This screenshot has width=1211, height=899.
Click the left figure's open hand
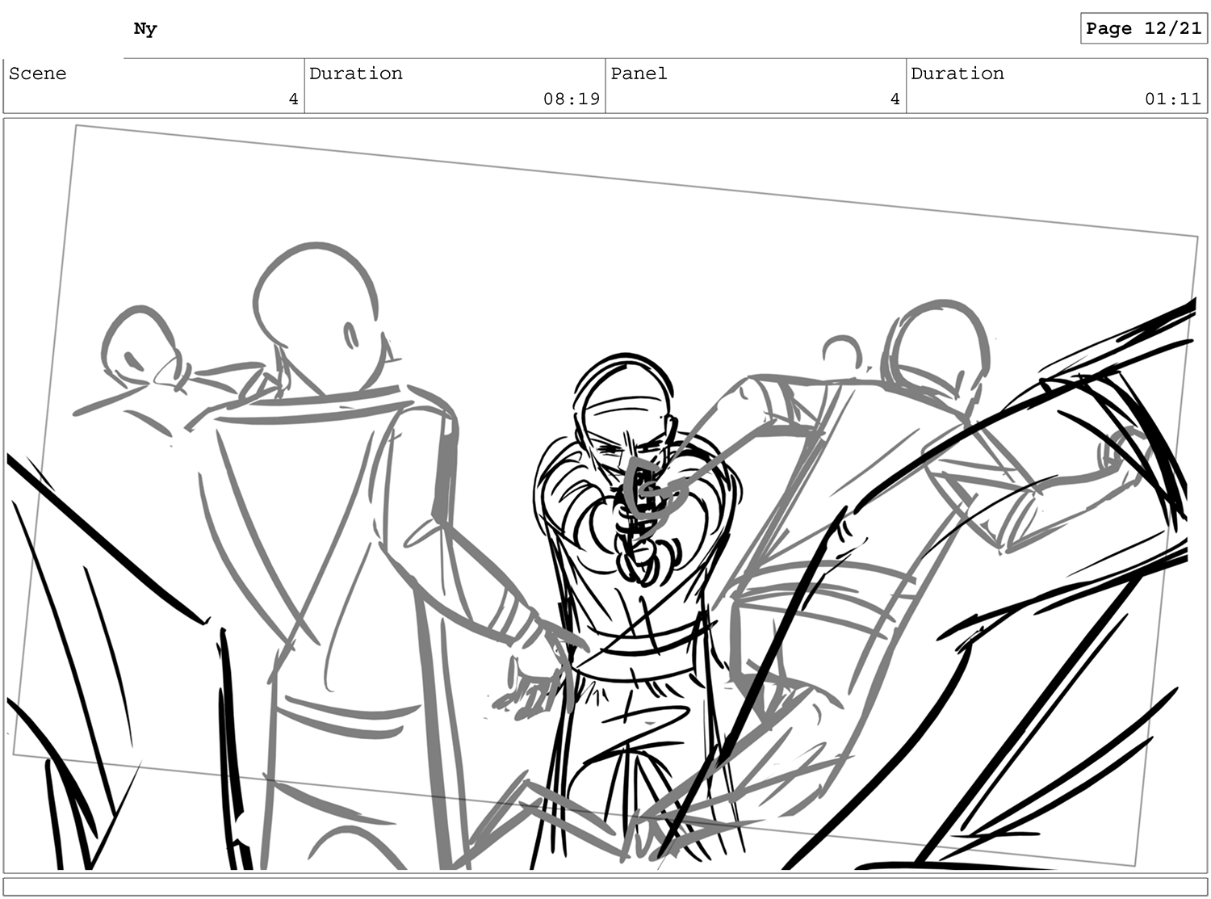(x=537, y=687)
